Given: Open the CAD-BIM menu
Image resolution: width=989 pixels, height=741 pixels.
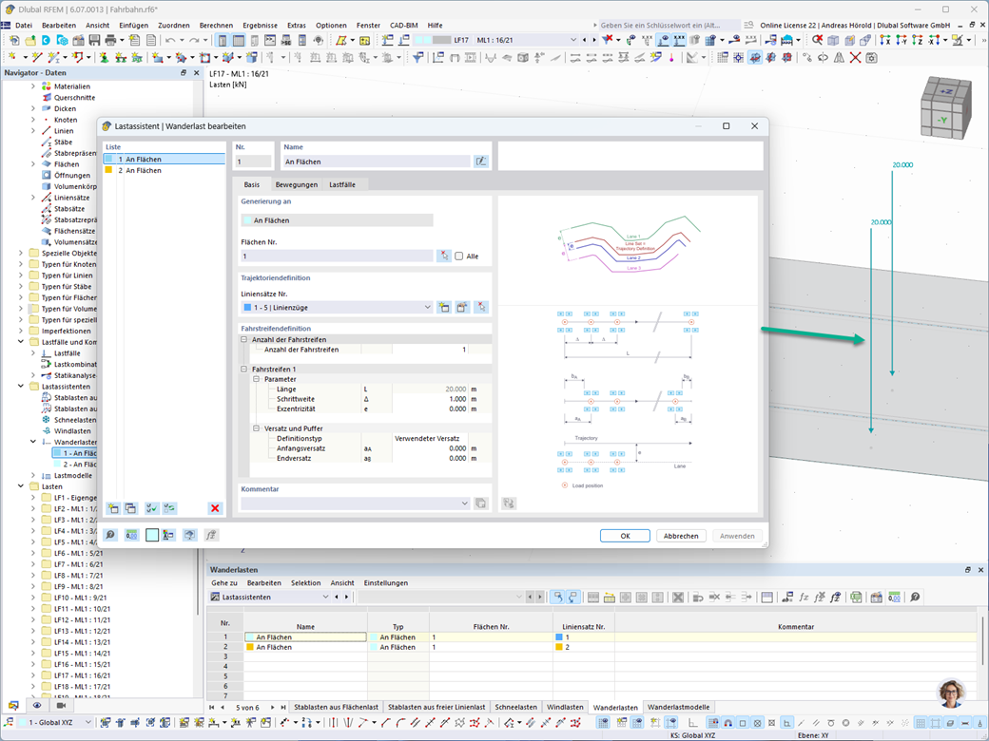Looking at the screenshot, I should pos(403,26).
